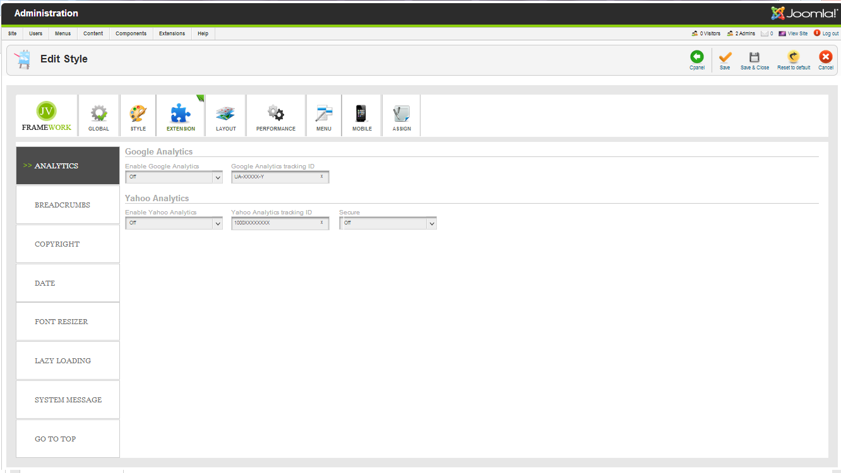Open the Extensions menu

(x=172, y=33)
